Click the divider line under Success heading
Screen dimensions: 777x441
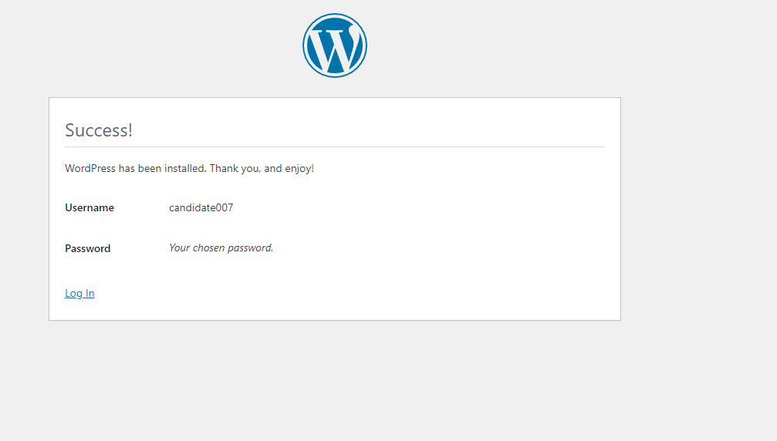334,146
